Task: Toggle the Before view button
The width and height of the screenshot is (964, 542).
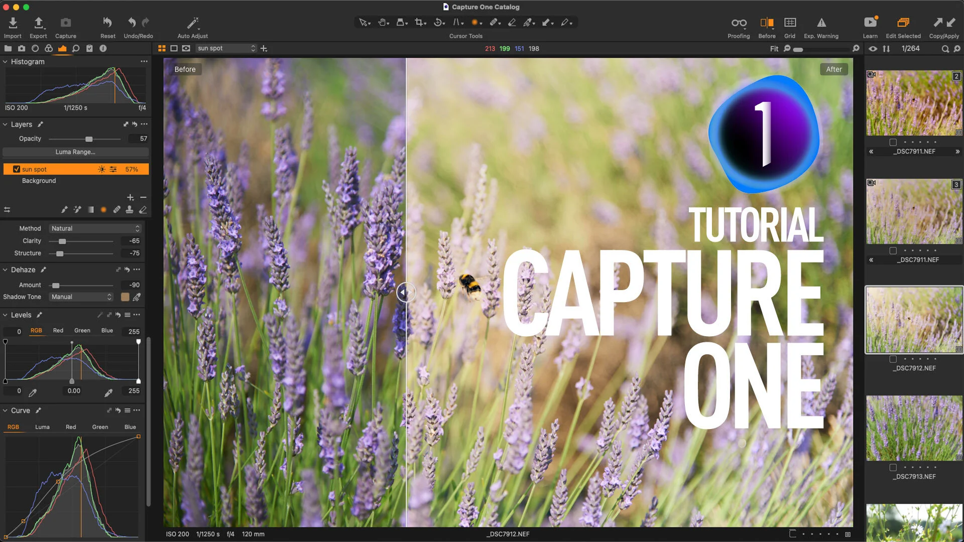Action: click(767, 22)
